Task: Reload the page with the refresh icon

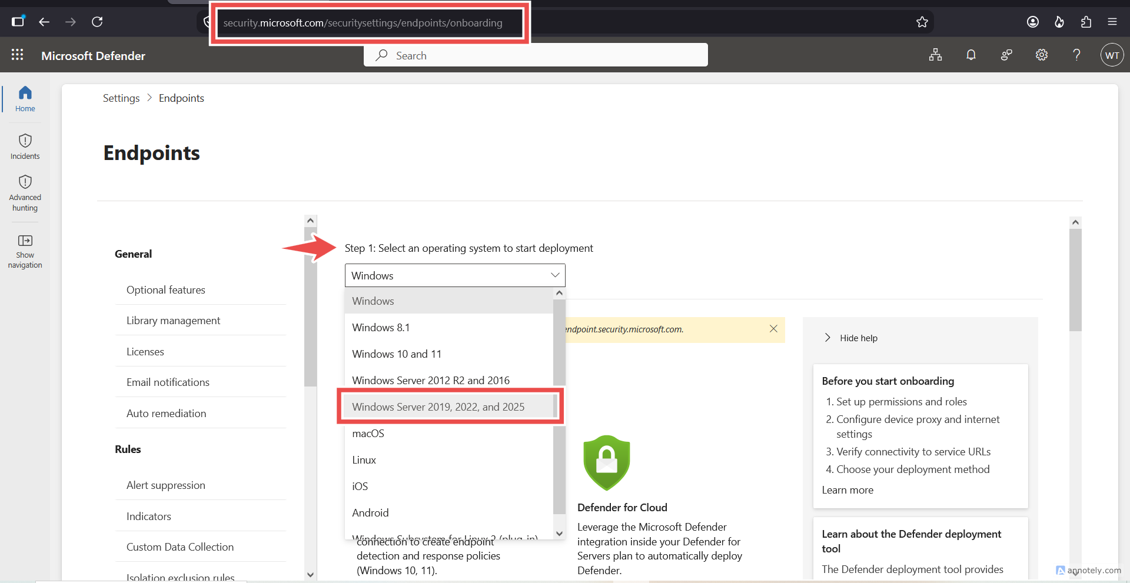Action: [x=97, y=22]
